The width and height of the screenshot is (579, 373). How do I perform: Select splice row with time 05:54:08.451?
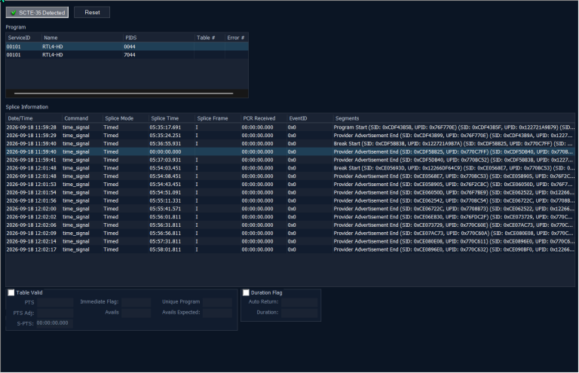click(290, 176)
